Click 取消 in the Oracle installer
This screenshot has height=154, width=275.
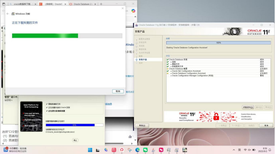coord(266,126)
